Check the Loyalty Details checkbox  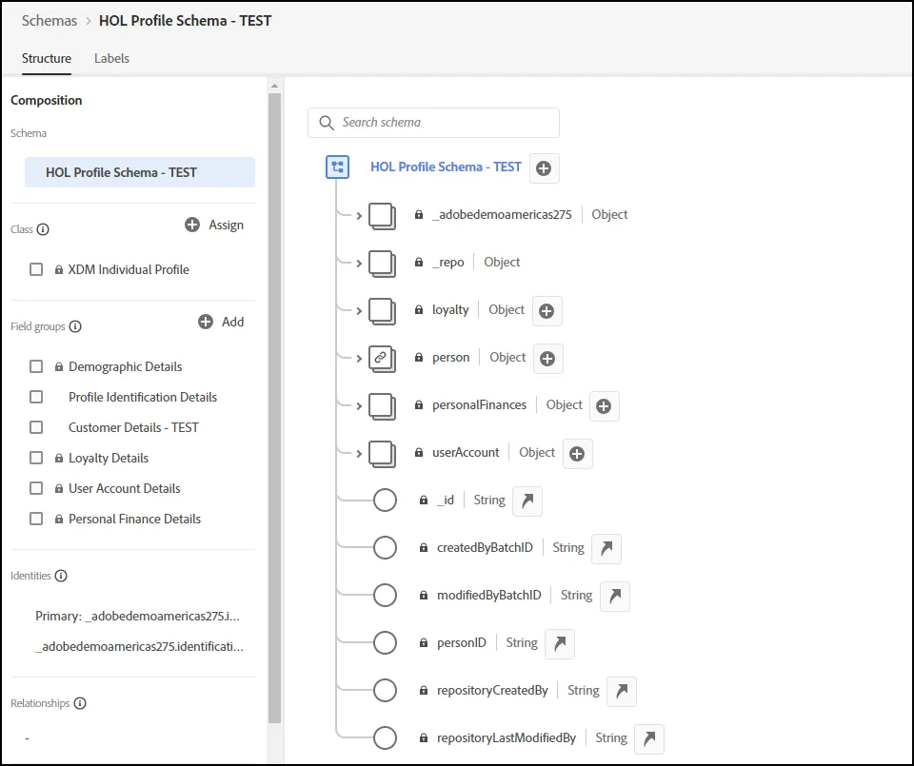click(36, 458)
